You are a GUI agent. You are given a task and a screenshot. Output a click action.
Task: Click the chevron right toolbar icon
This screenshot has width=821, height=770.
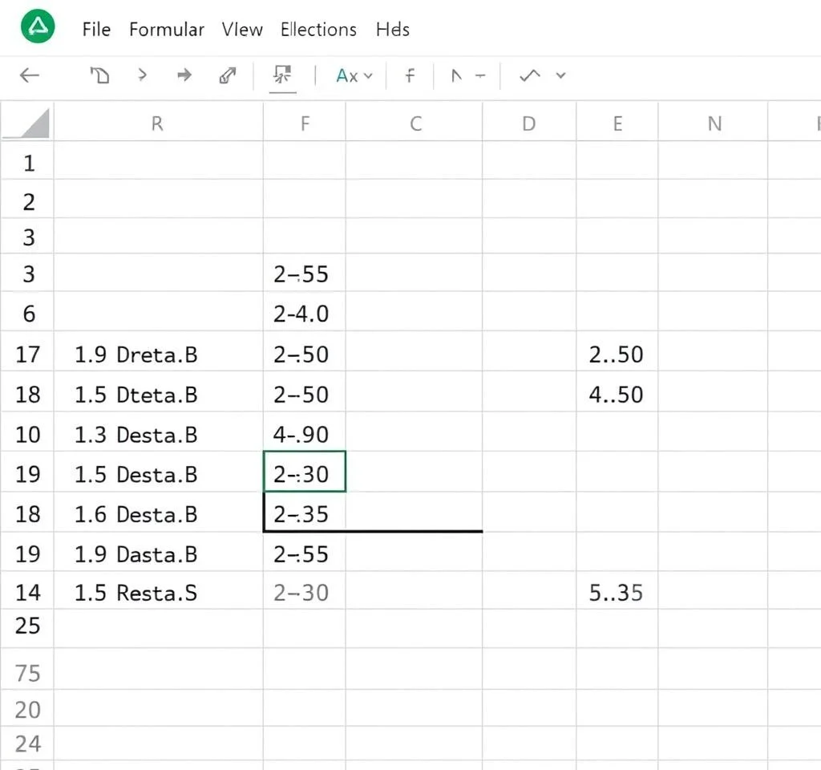(x=143, y=75)
